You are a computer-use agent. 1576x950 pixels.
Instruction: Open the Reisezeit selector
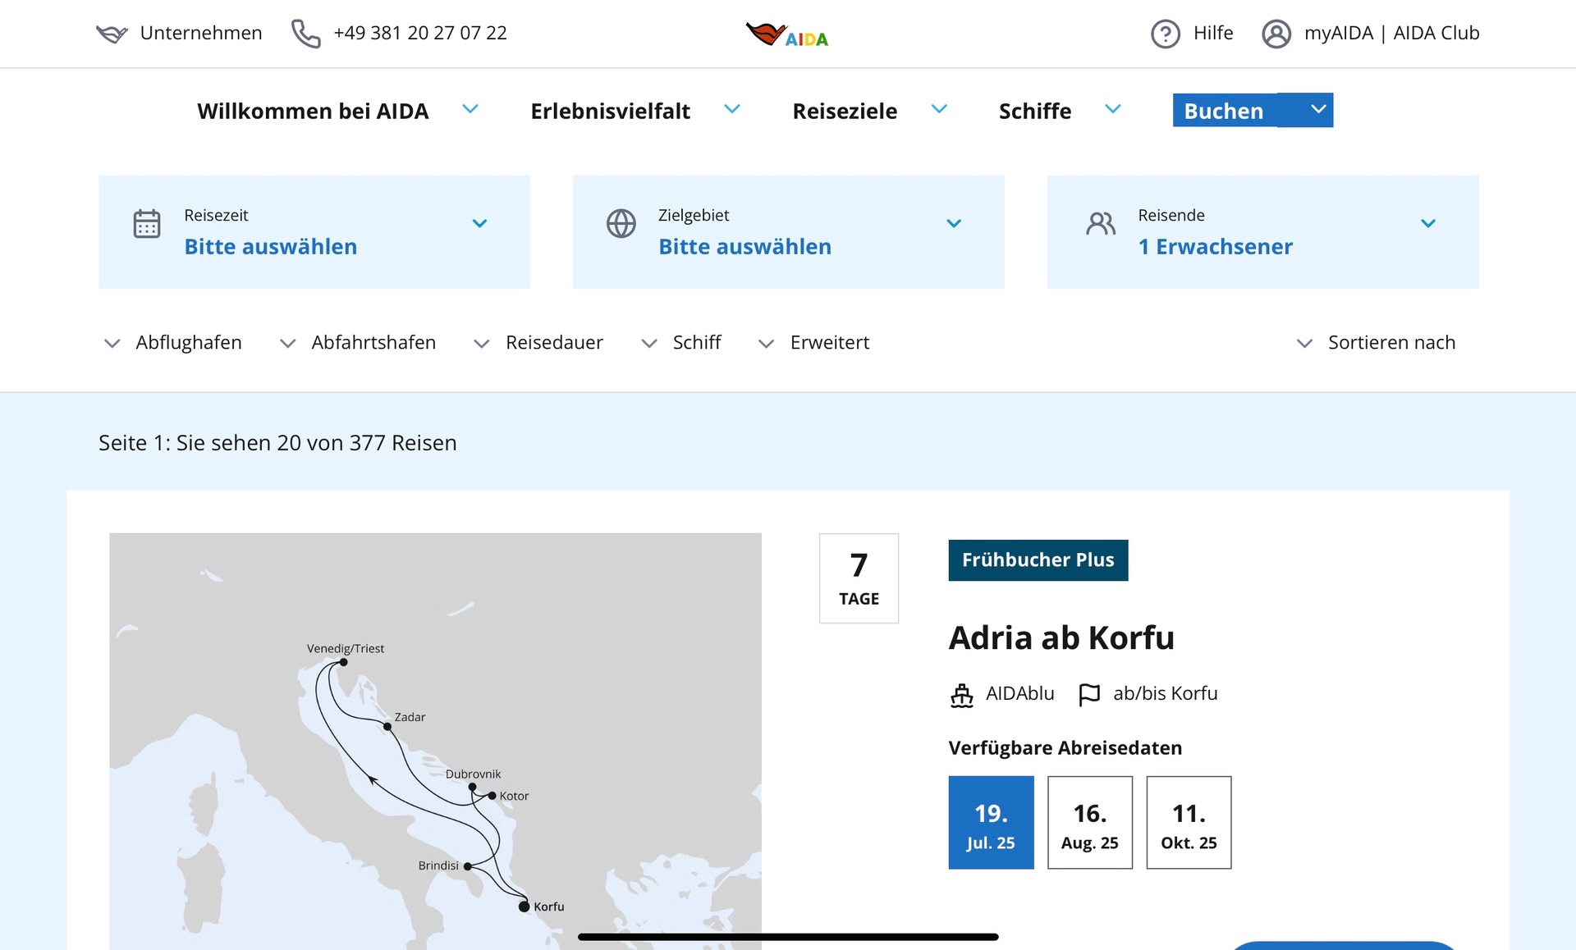click(x=314, y=232)
